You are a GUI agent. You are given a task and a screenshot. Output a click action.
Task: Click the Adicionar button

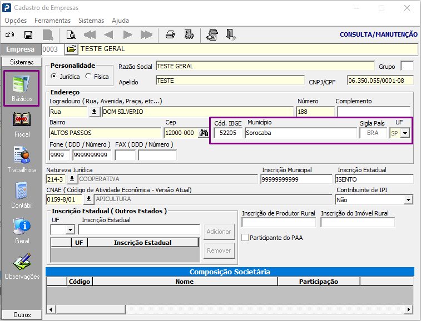click(219, 232)
